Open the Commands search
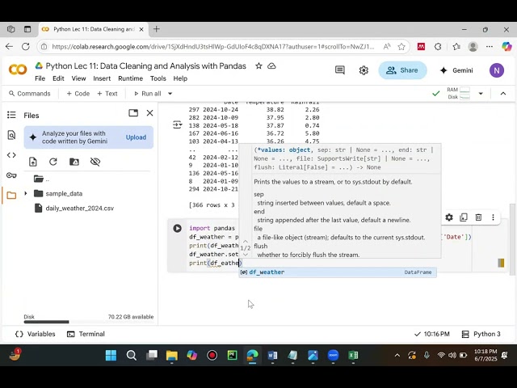517x388 pixels. 30,94
